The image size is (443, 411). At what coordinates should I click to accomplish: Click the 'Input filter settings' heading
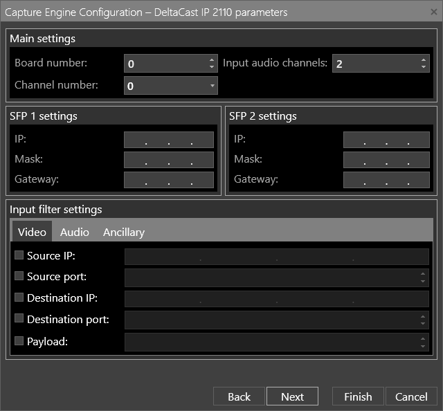coord(55,210)
